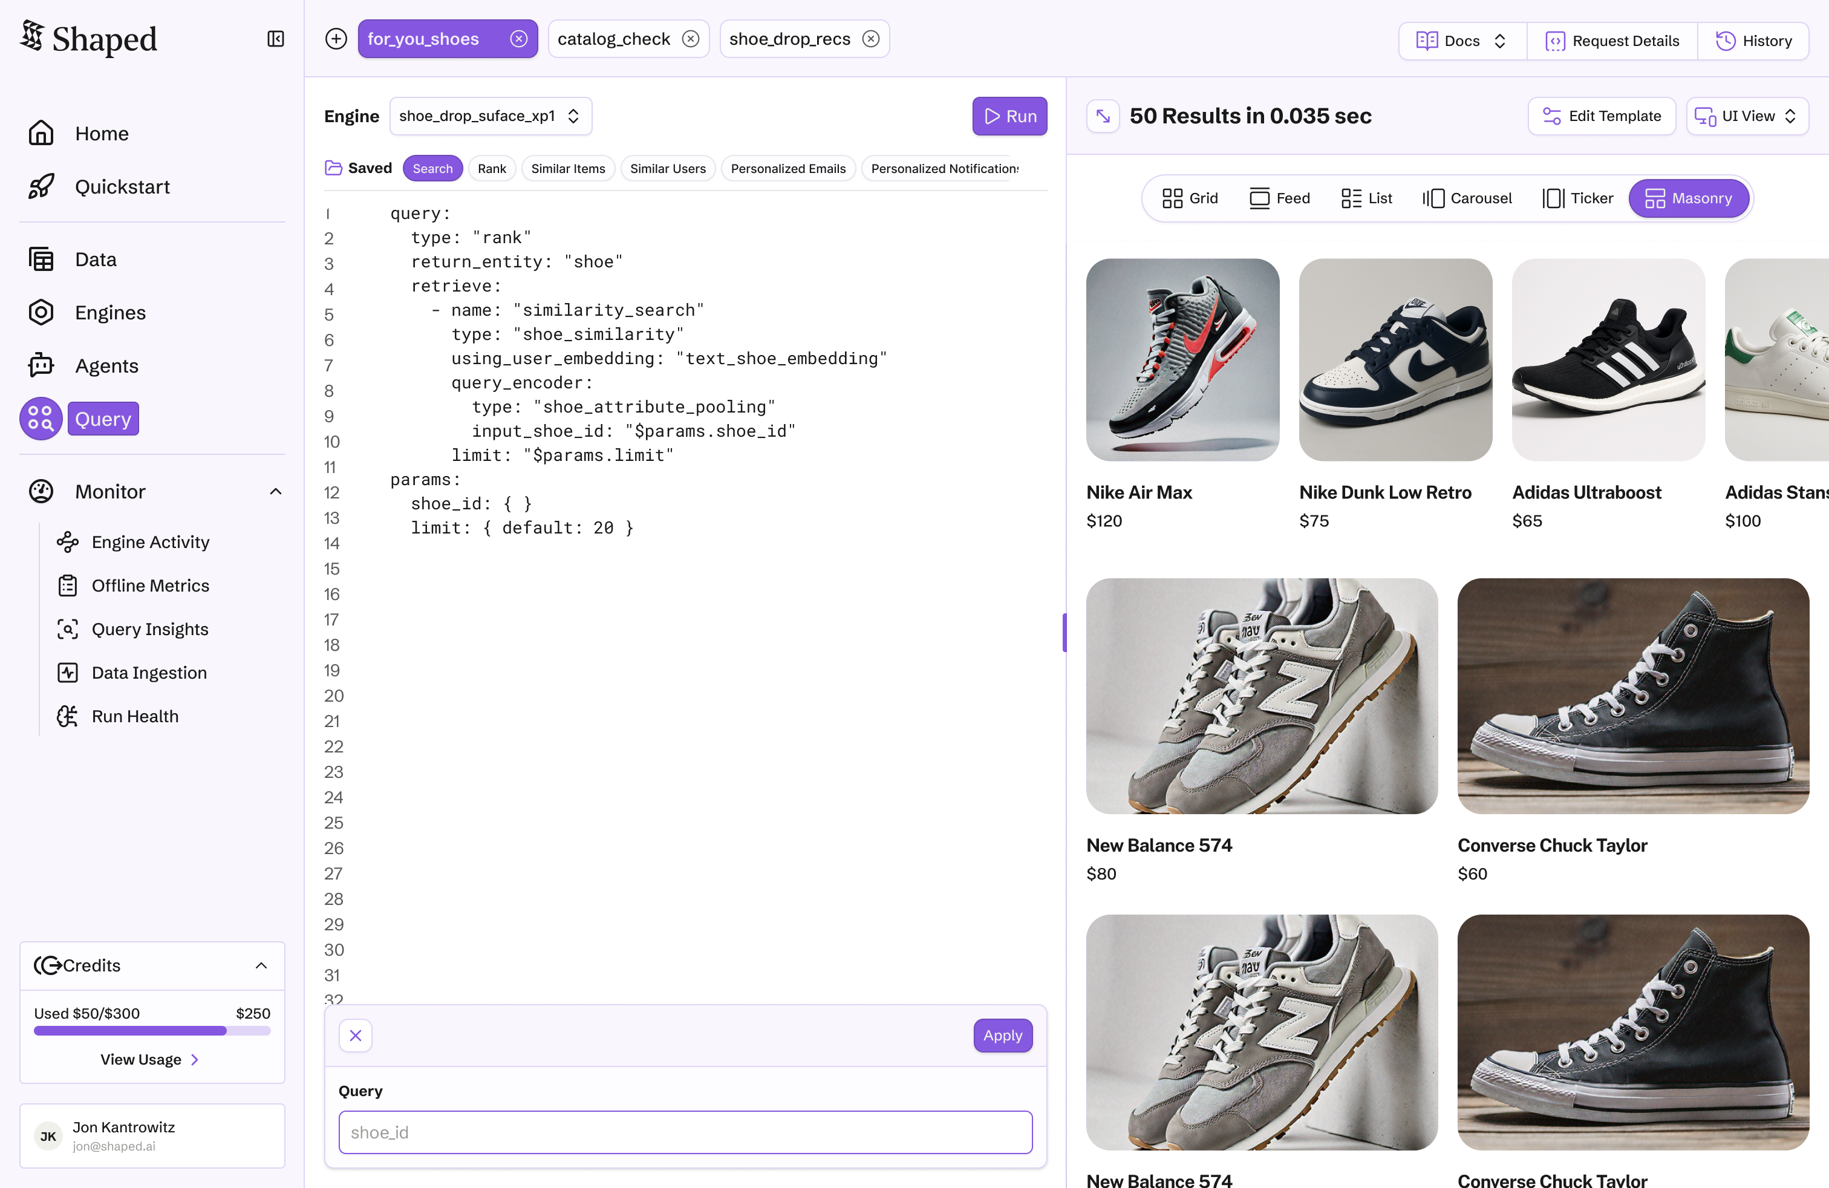
Task: Click the Shaped logo
Action: click(88, 39)
